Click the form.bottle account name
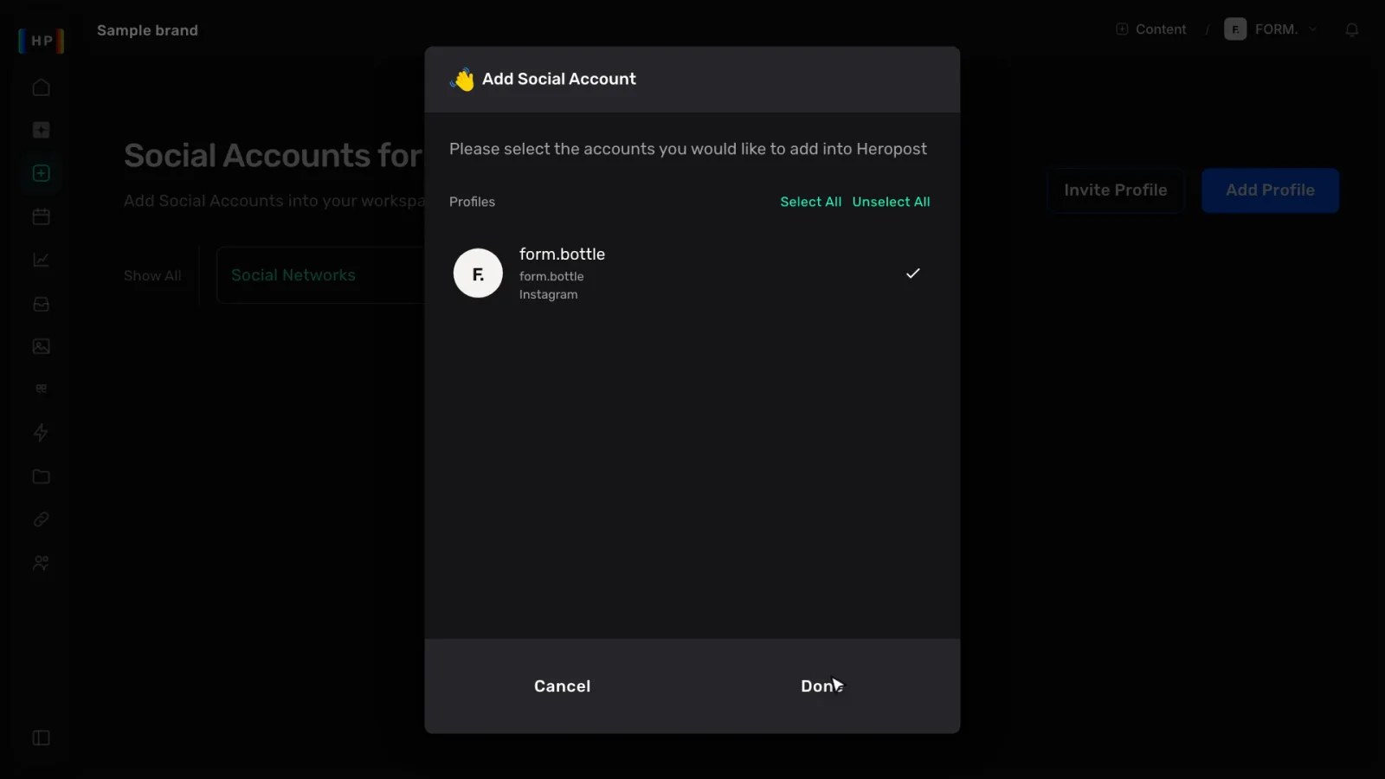The height and width of the screenshot is (779, 1385). point(562,254)
